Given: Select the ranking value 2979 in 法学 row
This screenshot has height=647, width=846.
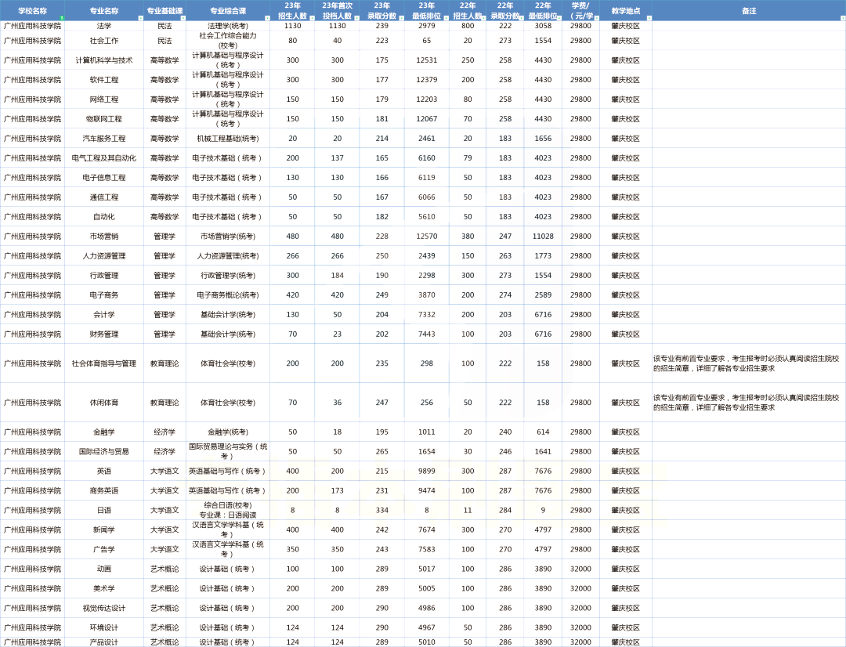Looking at the screenshot, I should (427, 26).
